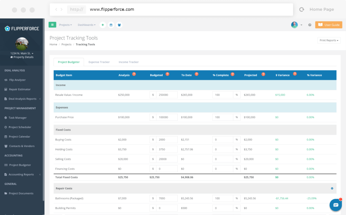Switch to the Expense Tracker tab
This screenshot has width=346, height=215.
click(x=99, y=62)
